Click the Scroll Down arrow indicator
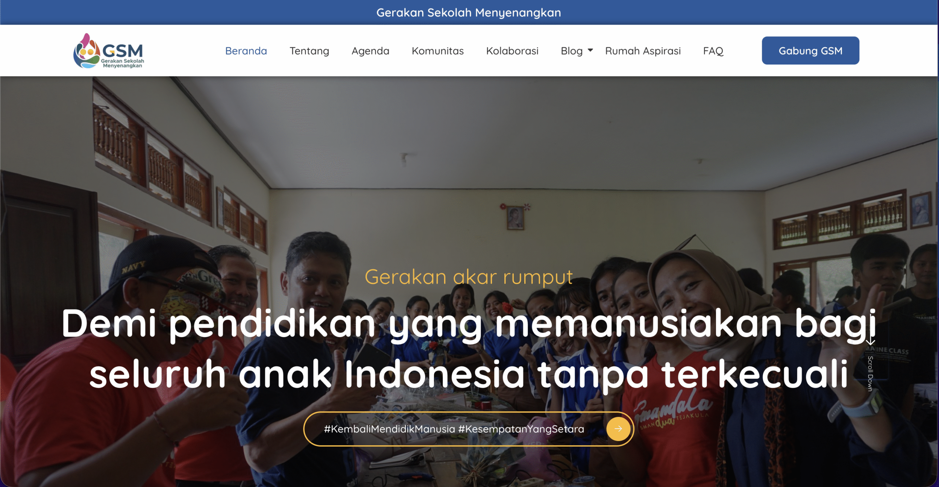939x487 pixels. 870,341
